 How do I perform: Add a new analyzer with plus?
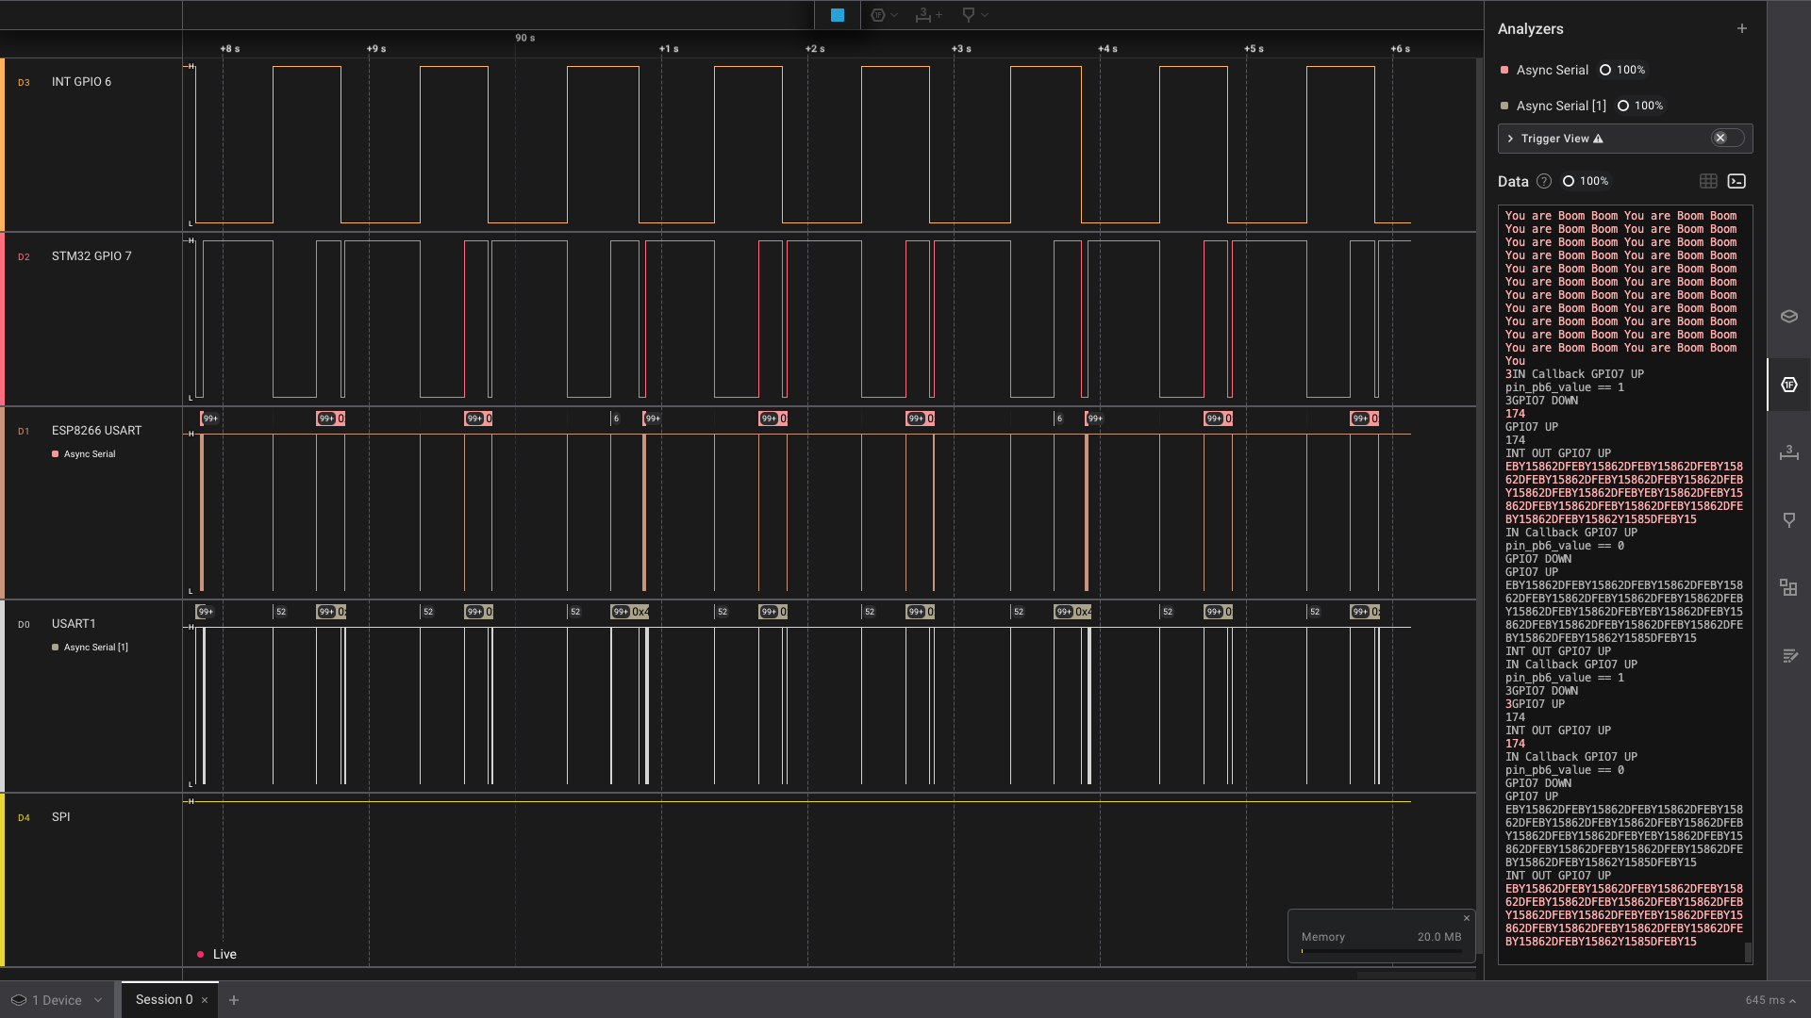click(1741, 28)
